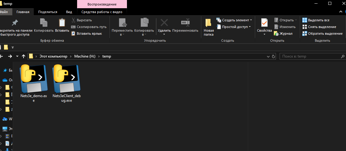Open the Удалить dropdown arrow
346x151 pixels.
click(x=164, y=34)
